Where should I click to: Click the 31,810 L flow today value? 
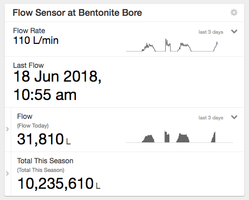pos(44,139)
